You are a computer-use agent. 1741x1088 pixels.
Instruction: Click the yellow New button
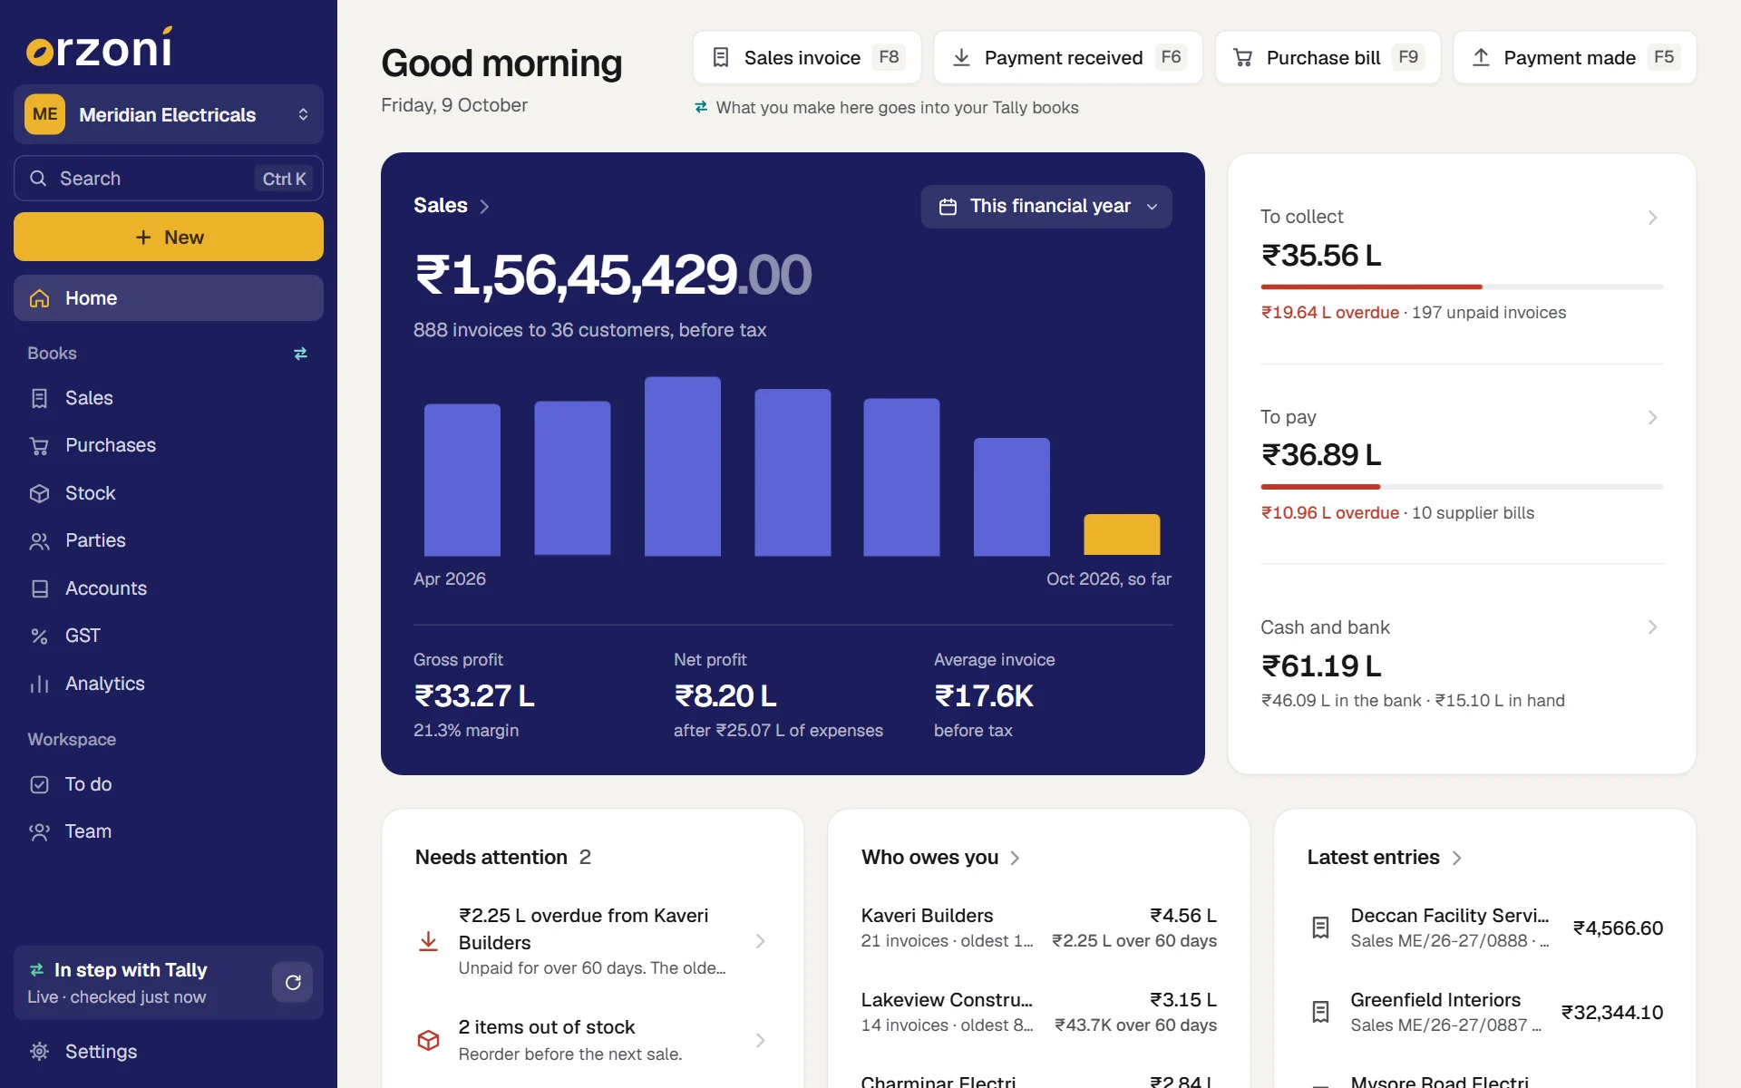(x=169, y=237)
